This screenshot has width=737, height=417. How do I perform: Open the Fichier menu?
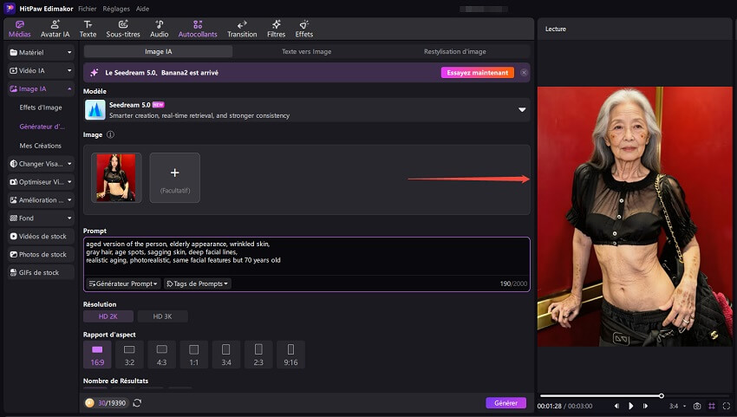(88, 9)
